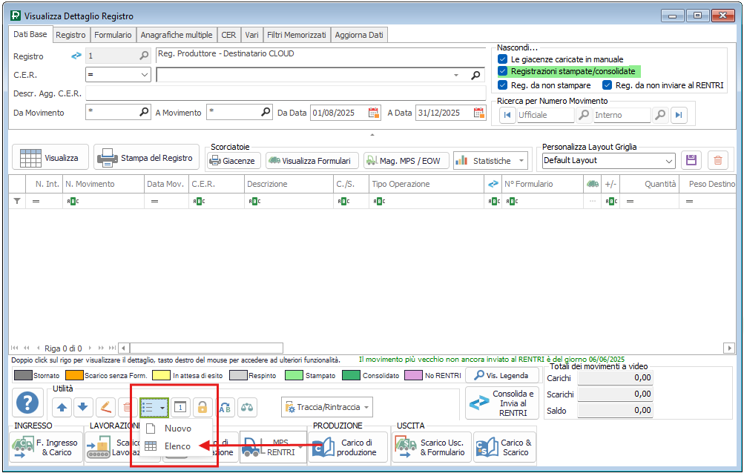Image resolution: width=744 pixels, height=473 pixels.
Task: Click the move up arrow in Utilità
Action: point(61,407)
